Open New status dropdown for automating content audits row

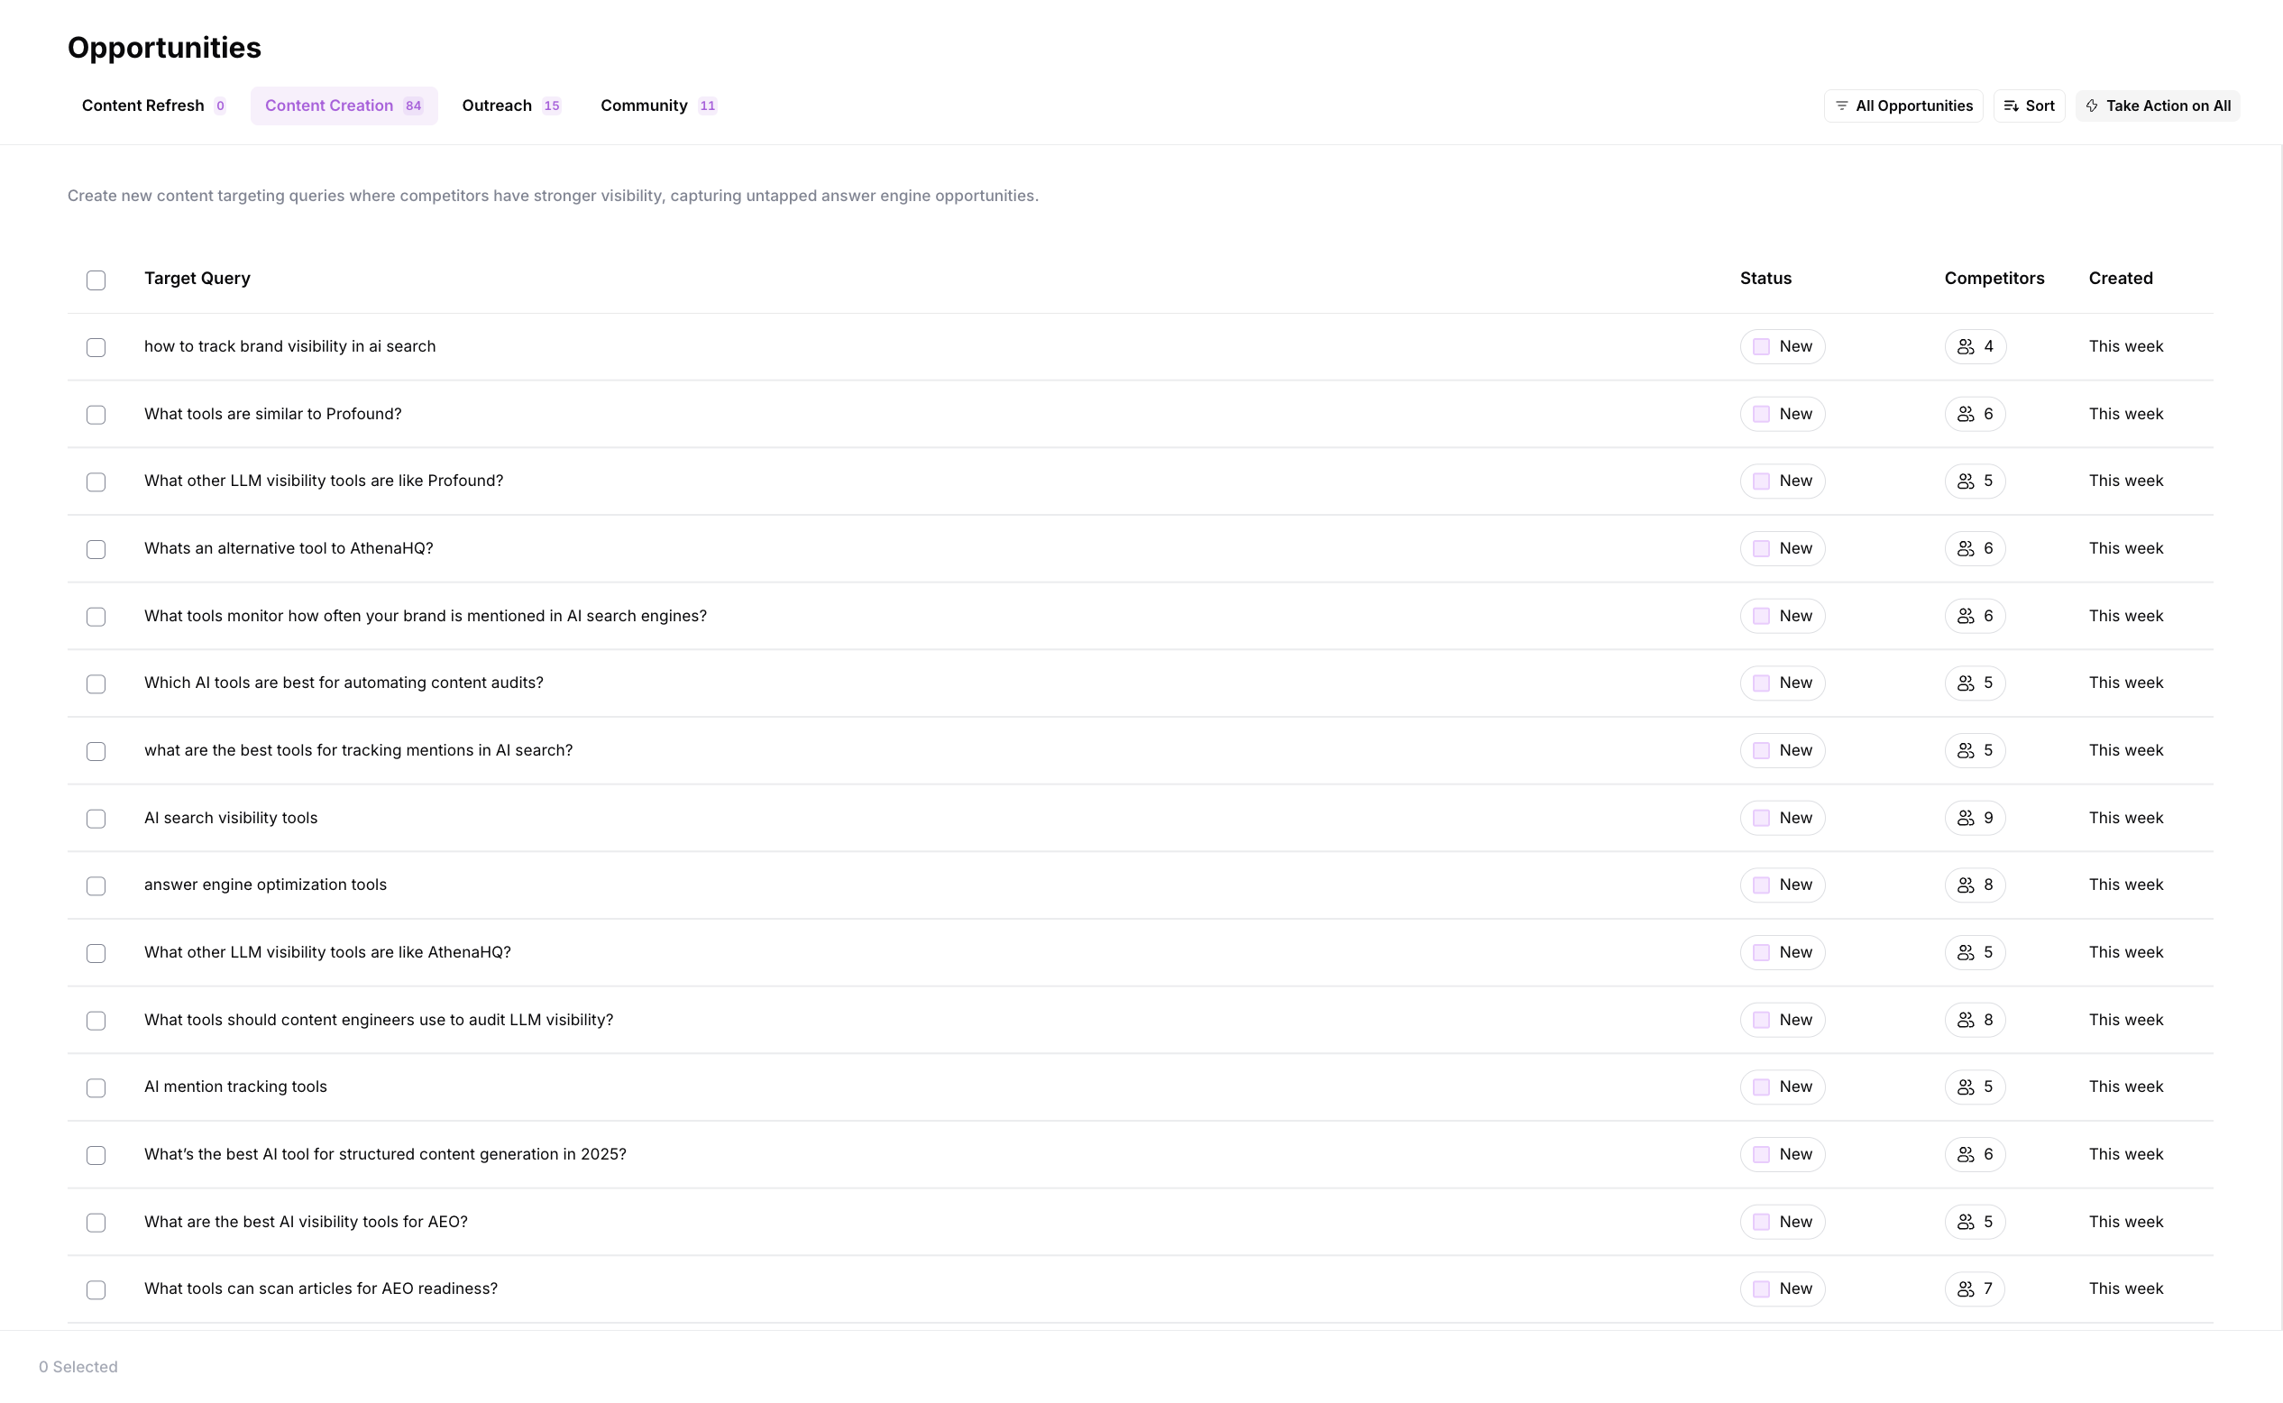(1781, 683)
